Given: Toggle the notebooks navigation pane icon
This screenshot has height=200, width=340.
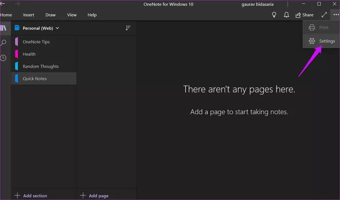Looking at the screenshot, I should point(3,28).
